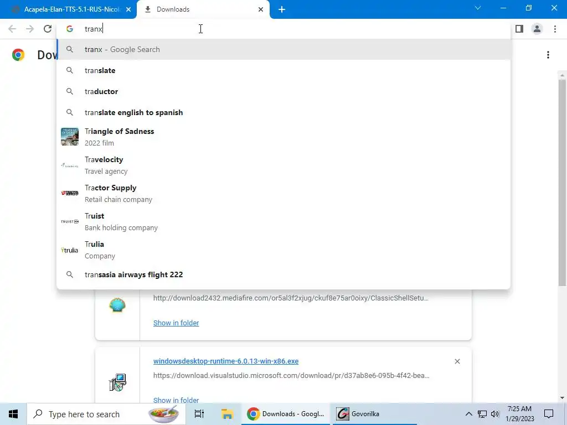Viewport: 567px width, 425px height.
Task: Switch to Chrome Downloads taskbar button
Action: [286, 414]
